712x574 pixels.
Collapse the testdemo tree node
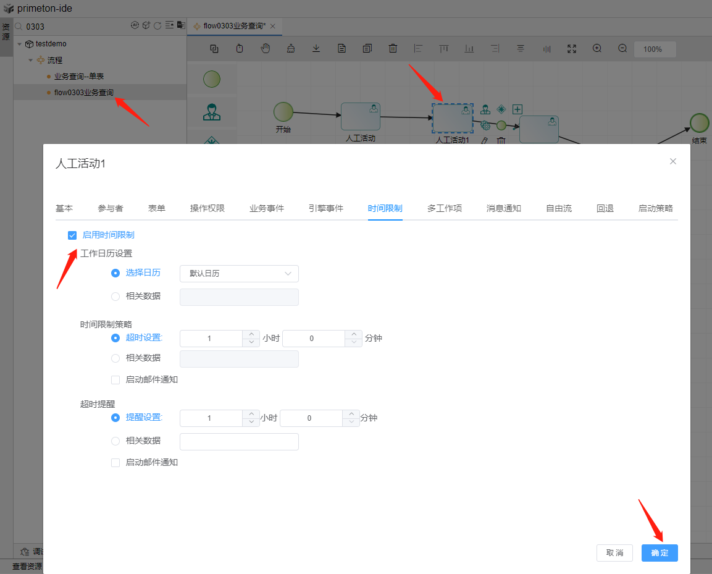pyautogui.click(x=20, y=44)
